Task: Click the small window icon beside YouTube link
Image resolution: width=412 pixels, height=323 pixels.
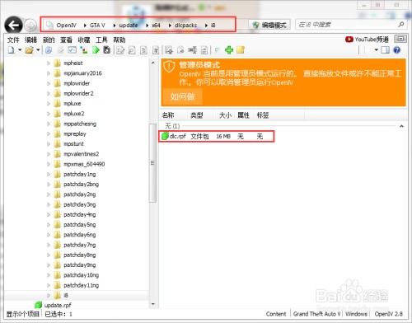Action: [x=400, y=39]
